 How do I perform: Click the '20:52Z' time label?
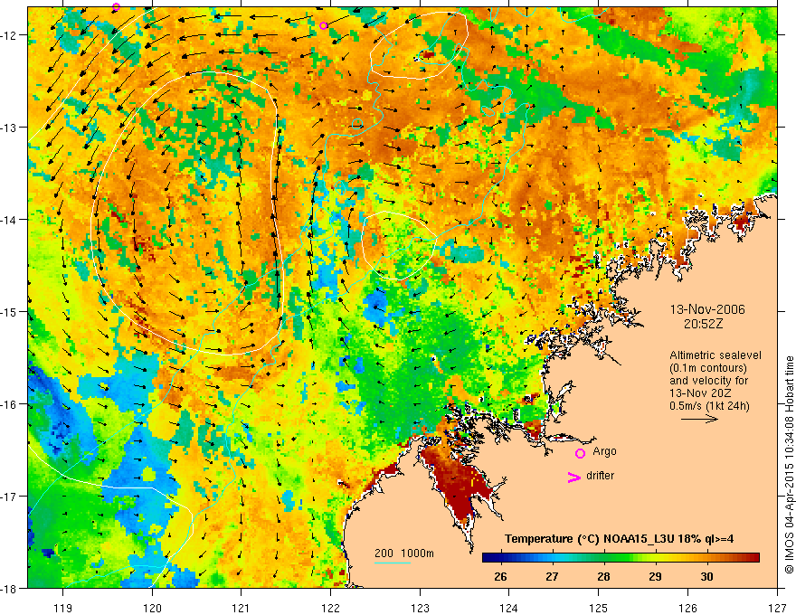click(703, 324)
